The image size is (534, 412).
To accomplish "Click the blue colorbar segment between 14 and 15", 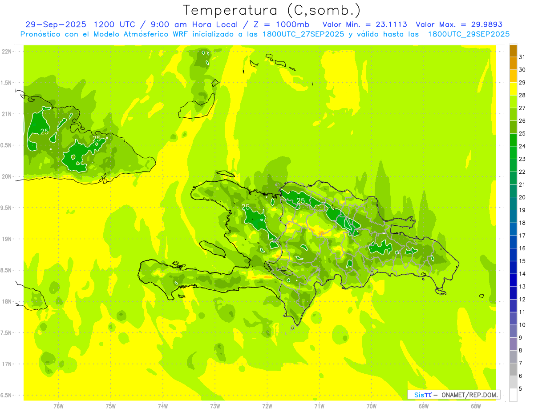I will point(513,268).
